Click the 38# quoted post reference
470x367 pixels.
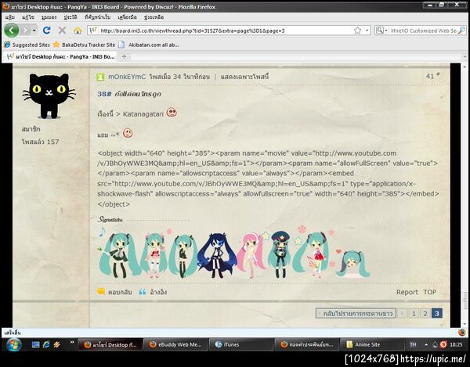(x=104, y=94)
